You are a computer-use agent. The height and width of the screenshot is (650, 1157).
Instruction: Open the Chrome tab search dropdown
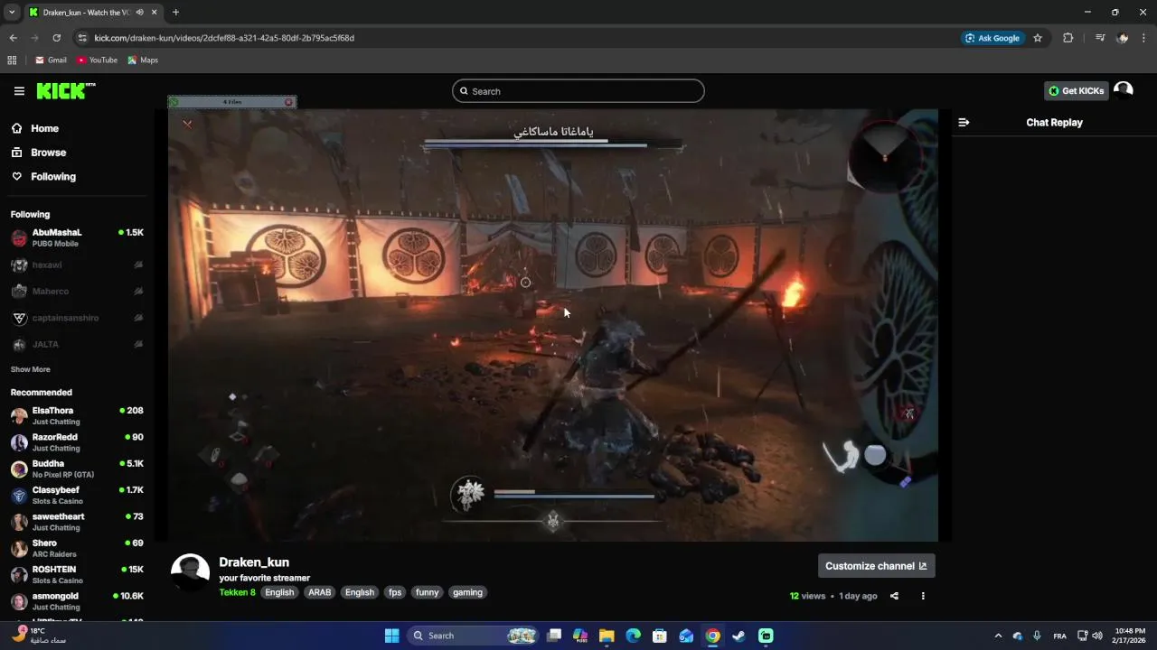point(12,12)
